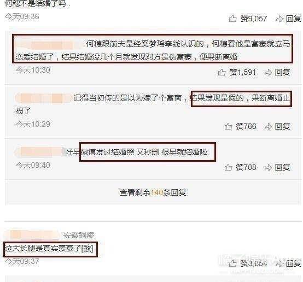Click reply arrow on the 09:37 comment
This screenshot has height=282, width=303.
[x=279, y=263]
